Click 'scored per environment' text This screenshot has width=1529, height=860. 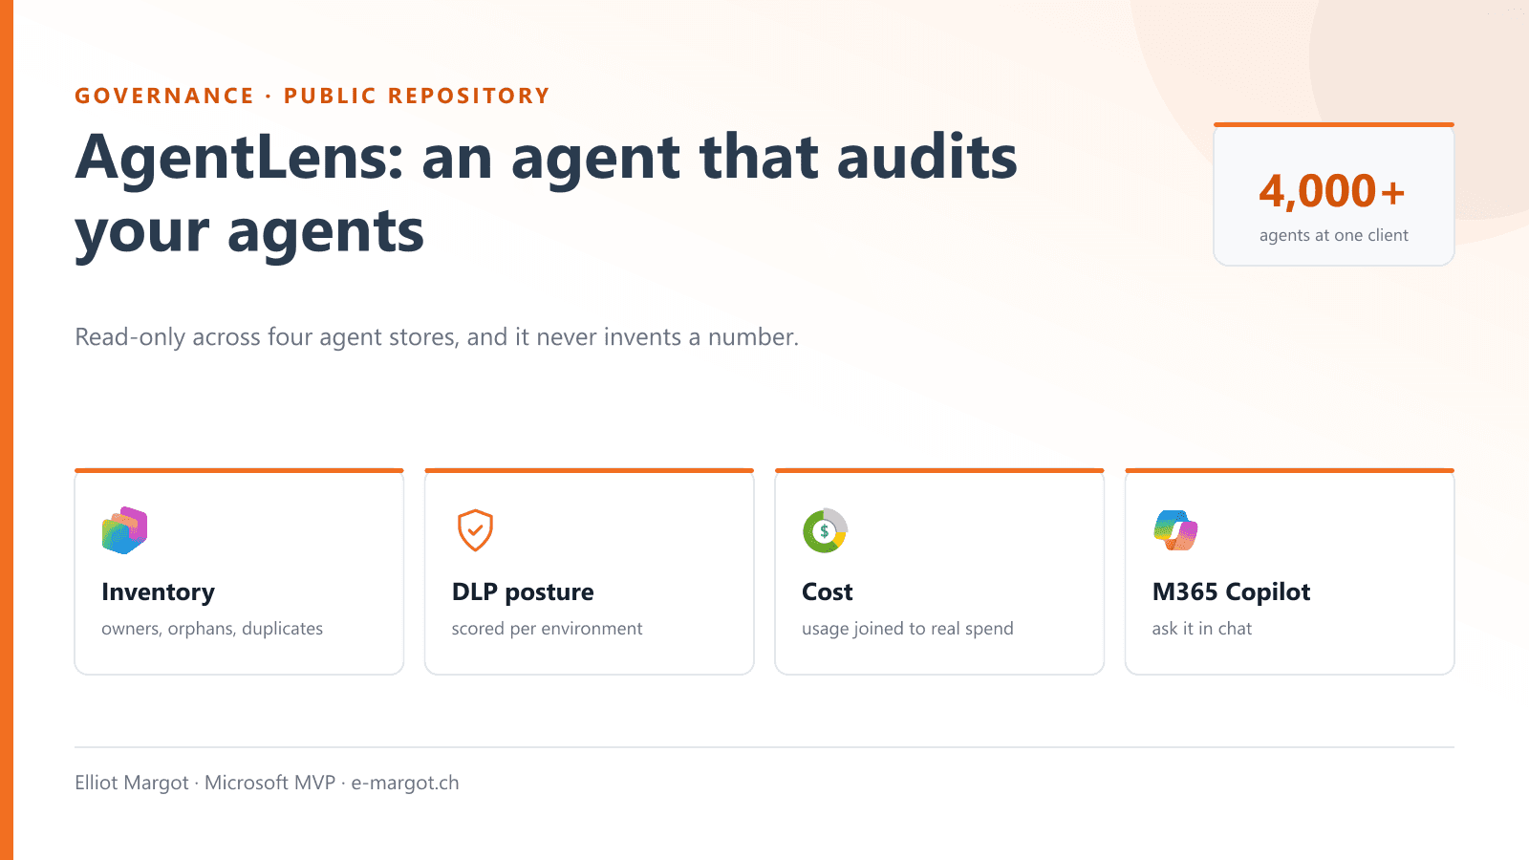coord(547,629)
